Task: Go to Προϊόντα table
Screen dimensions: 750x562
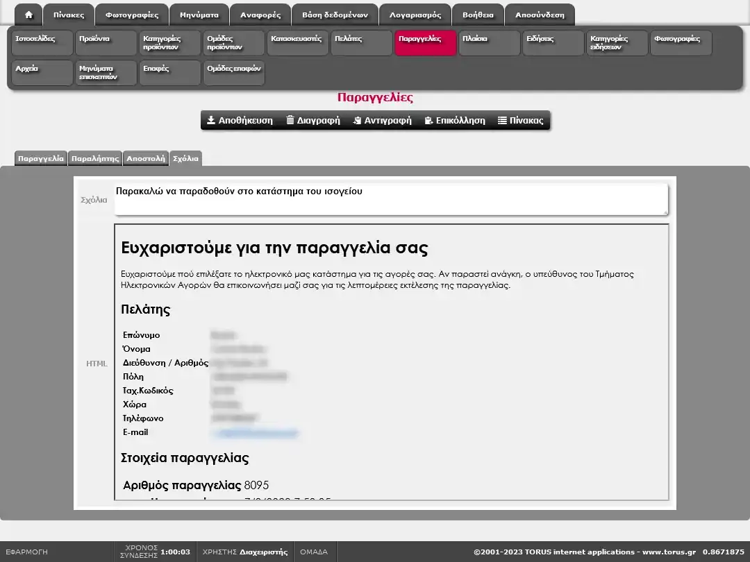Action: pos(106,43)
